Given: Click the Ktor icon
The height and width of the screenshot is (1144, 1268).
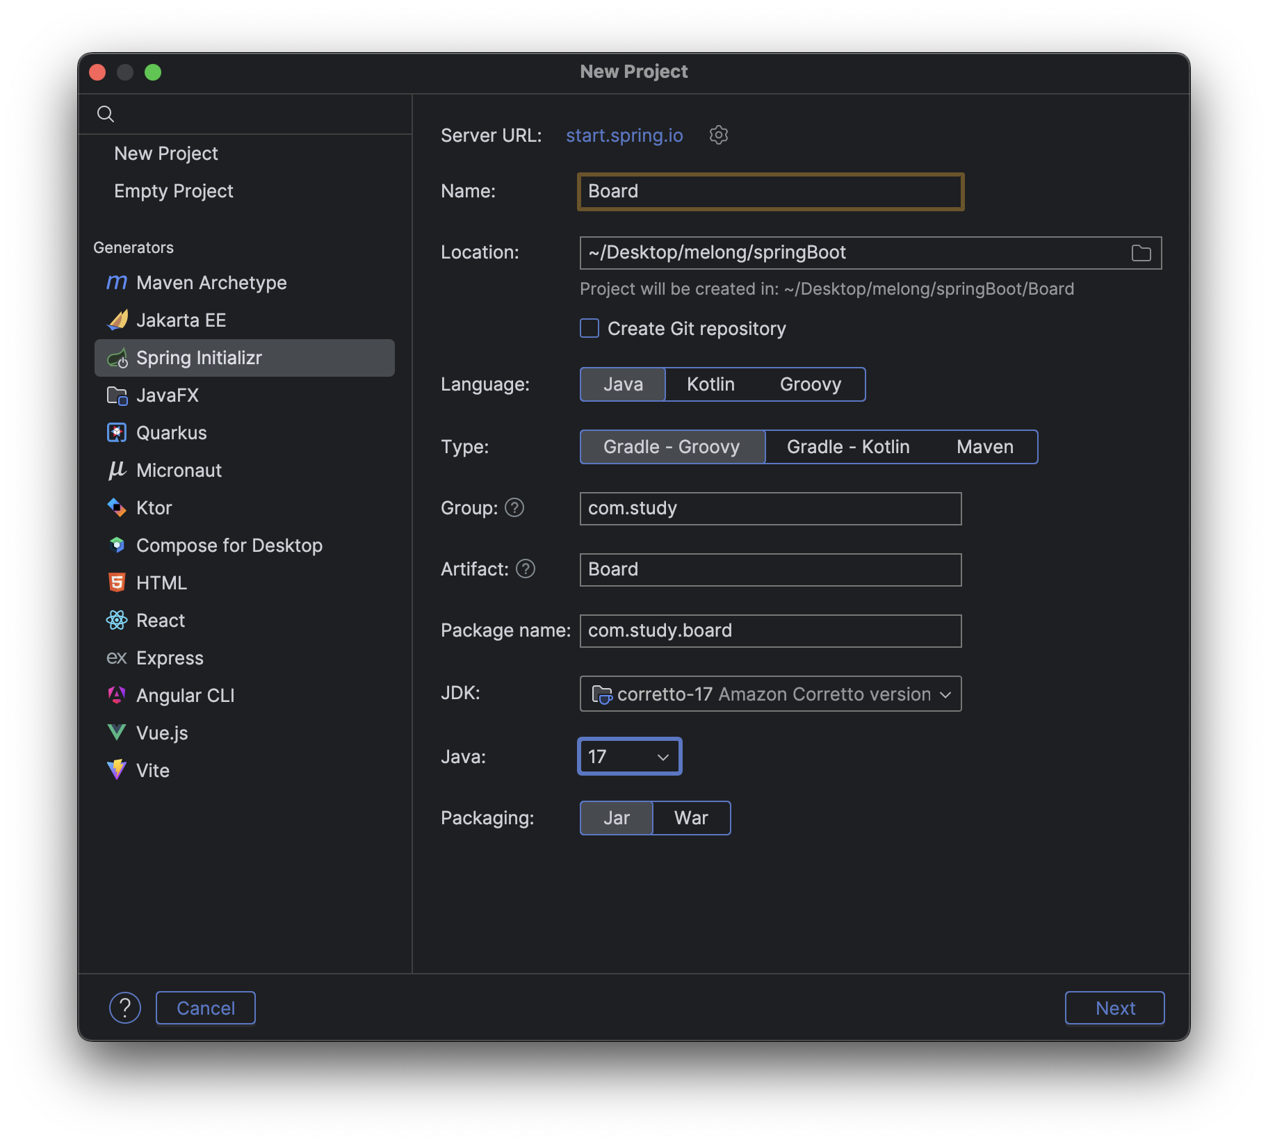Looking at the screenshot, I should [x=117, y=508].
